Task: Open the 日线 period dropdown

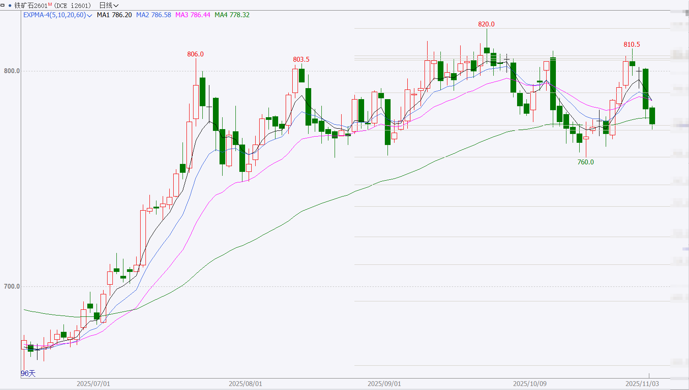Action: tap(109, 6)
